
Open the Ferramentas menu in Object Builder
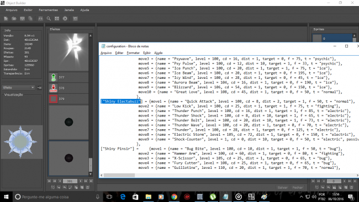[48, 10]
